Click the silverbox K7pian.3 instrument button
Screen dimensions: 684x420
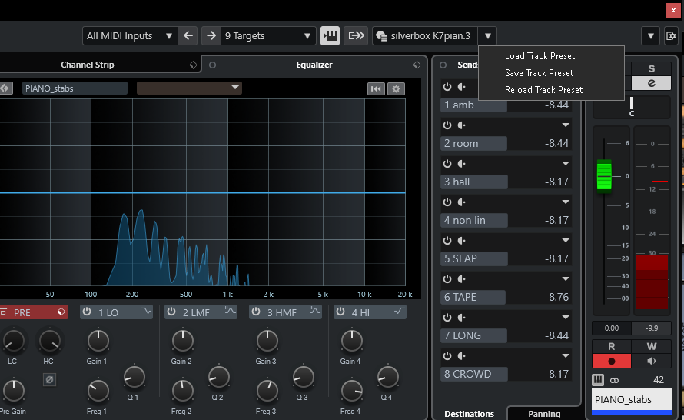point(425,36)
